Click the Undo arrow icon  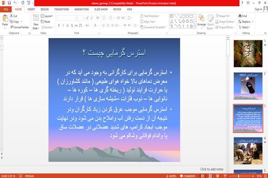[15, 3]
